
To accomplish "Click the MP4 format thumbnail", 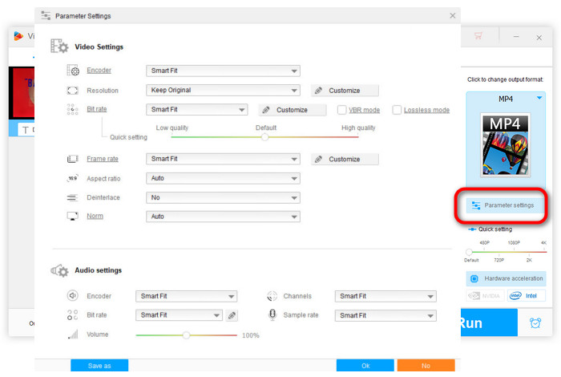I will coord(505,144).
